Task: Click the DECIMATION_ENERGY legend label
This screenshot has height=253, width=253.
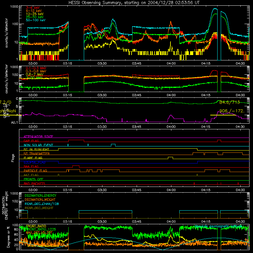Action: click(x=40, y=195)
